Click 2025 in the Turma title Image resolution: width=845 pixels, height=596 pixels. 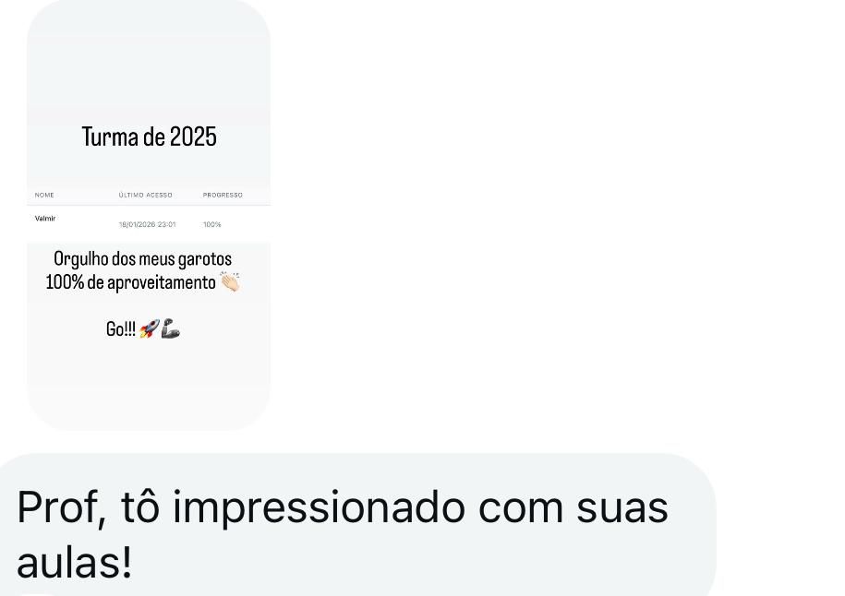tap(193, 137)
